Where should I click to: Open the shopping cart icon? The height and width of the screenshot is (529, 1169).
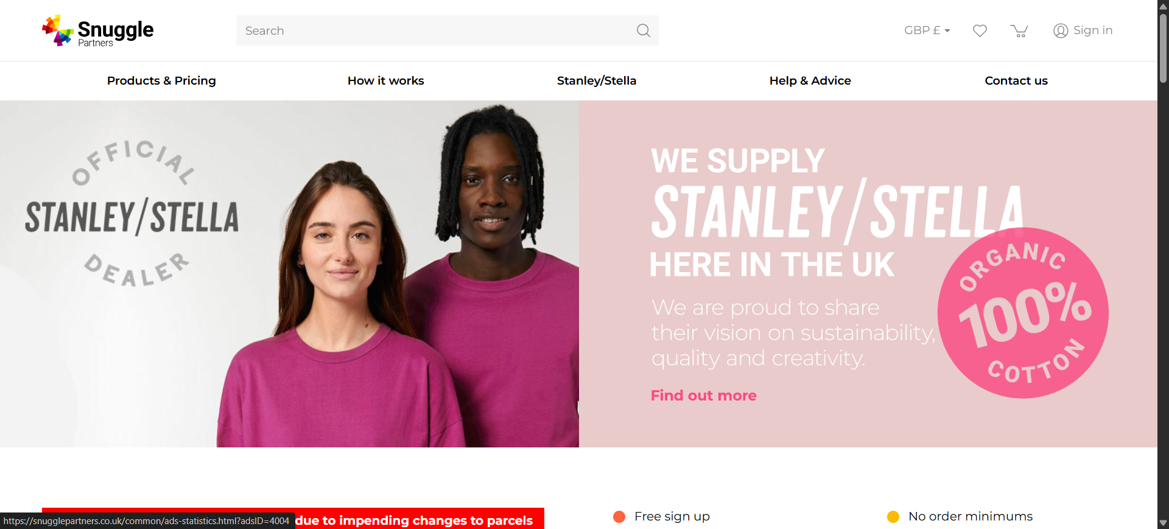click(x=1019, y=30)
